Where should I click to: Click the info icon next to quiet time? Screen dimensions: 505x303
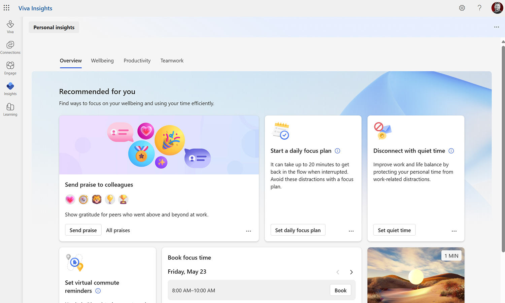tap(451, 151)
